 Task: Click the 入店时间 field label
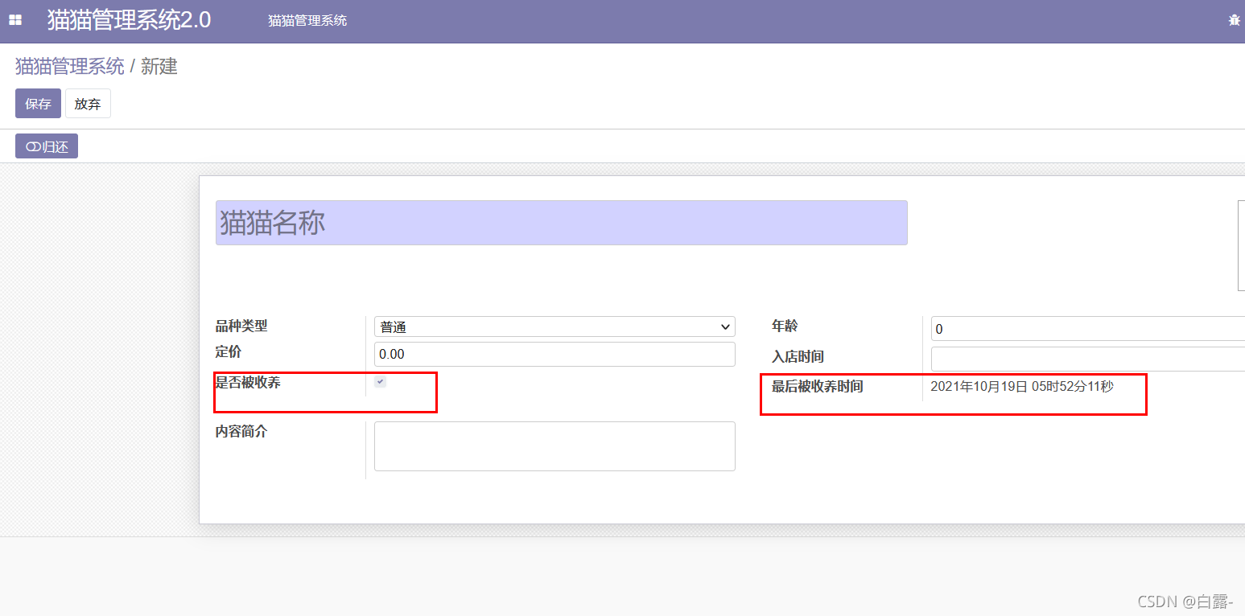click(798, 356)
